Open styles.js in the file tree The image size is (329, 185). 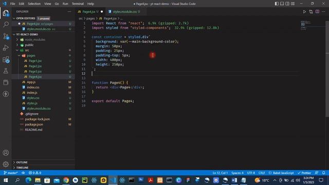coord(32,103)
